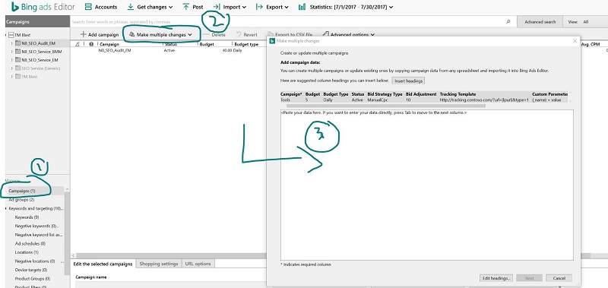Click Manage panel scrollbar up arrow

[x=67, y=189]
